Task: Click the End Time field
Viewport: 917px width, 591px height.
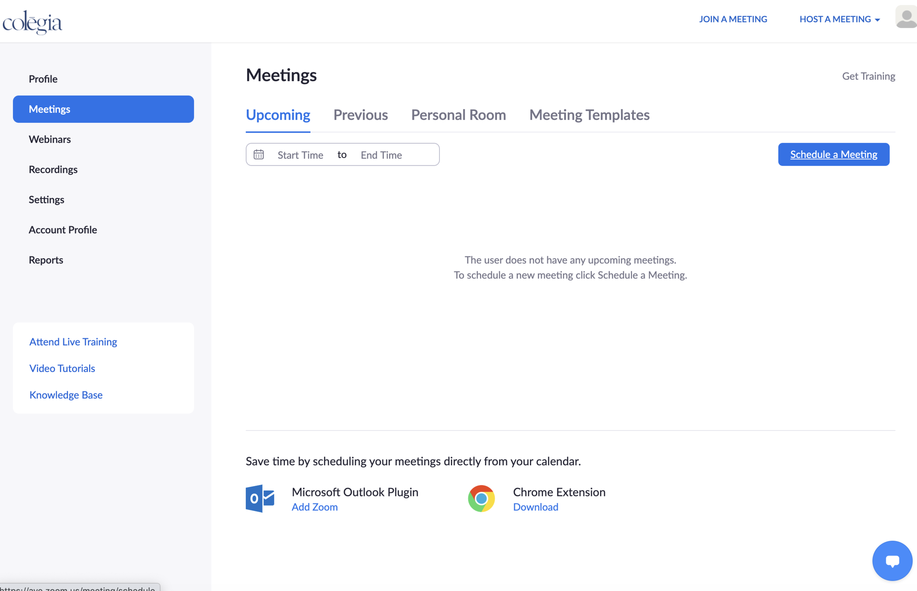Action: coord(381,155)
